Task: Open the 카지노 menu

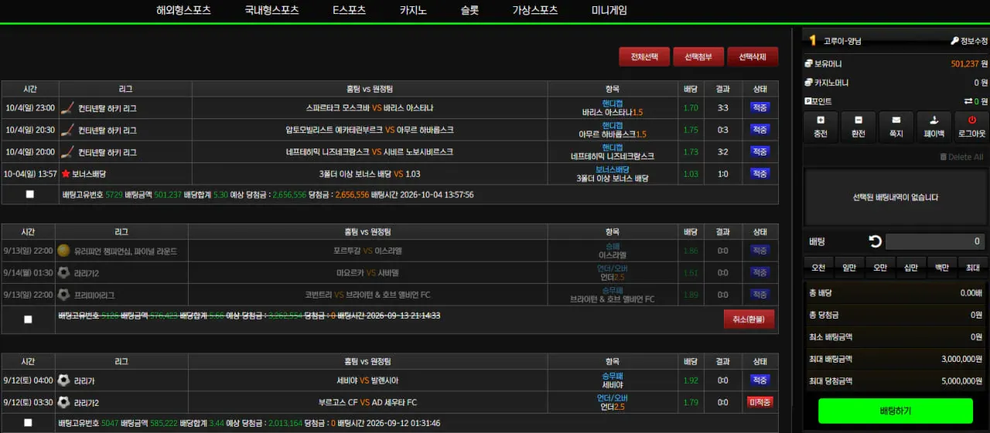Action: click(x=413, y=11)
